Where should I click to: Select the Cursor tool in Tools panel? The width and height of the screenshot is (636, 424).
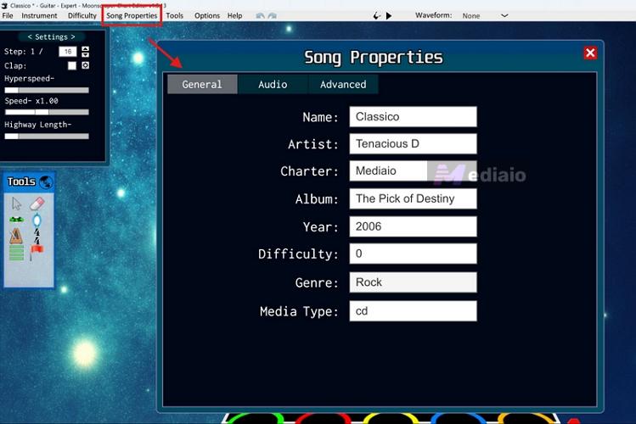pyautogui.click(x=16, y=204)
